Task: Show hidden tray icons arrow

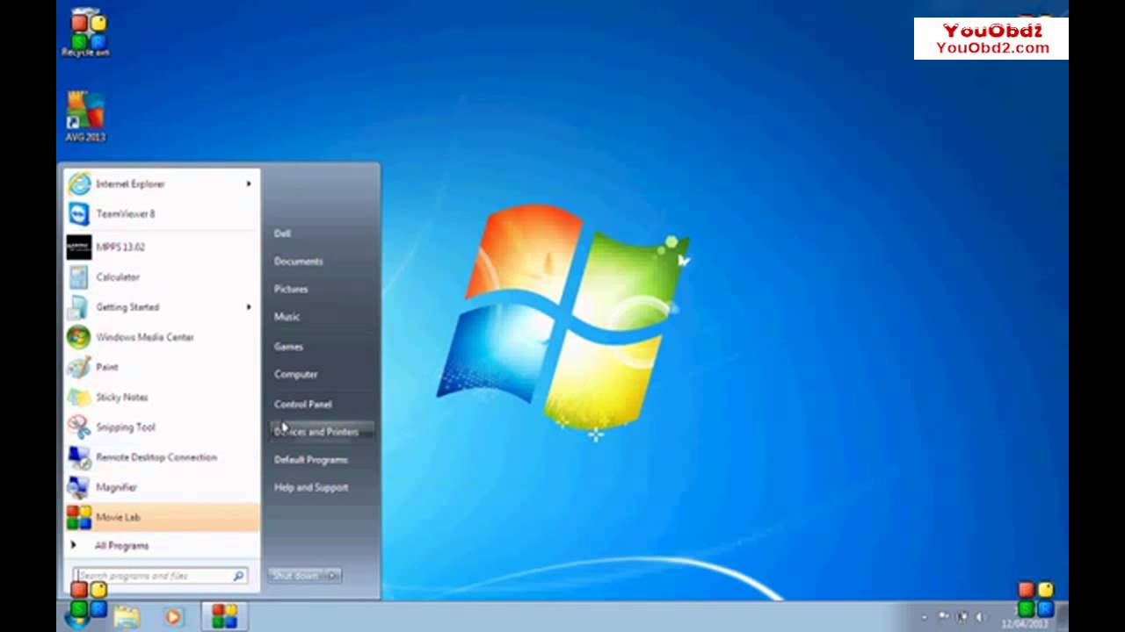Action: click(924, 617)
